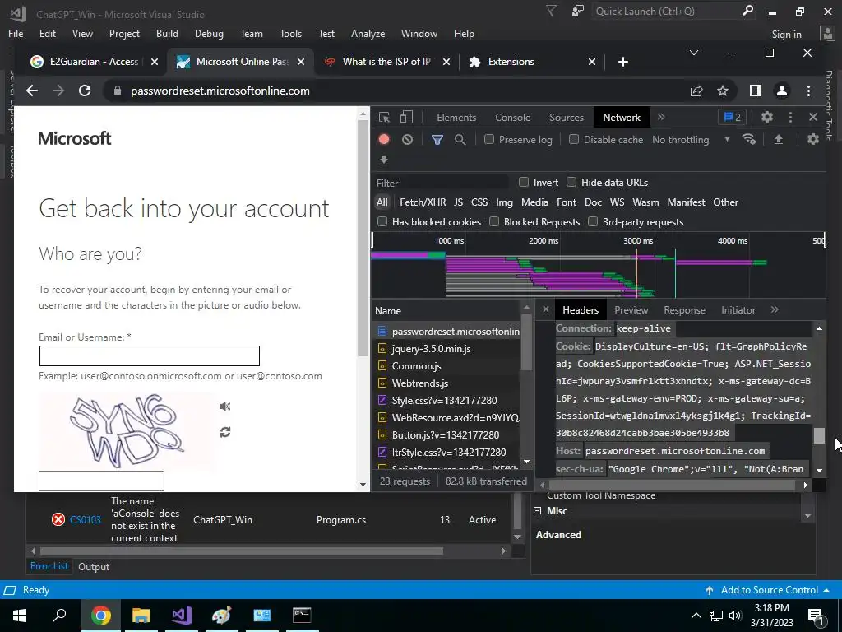Switch to the Elements DevTools tab
Image resolution: width=842 pixels, height=632 pixels.
coord(456,117)
